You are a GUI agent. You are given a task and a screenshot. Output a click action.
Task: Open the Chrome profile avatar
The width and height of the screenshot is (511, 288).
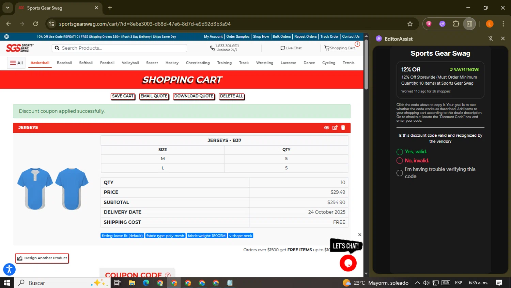pos(490,24)
